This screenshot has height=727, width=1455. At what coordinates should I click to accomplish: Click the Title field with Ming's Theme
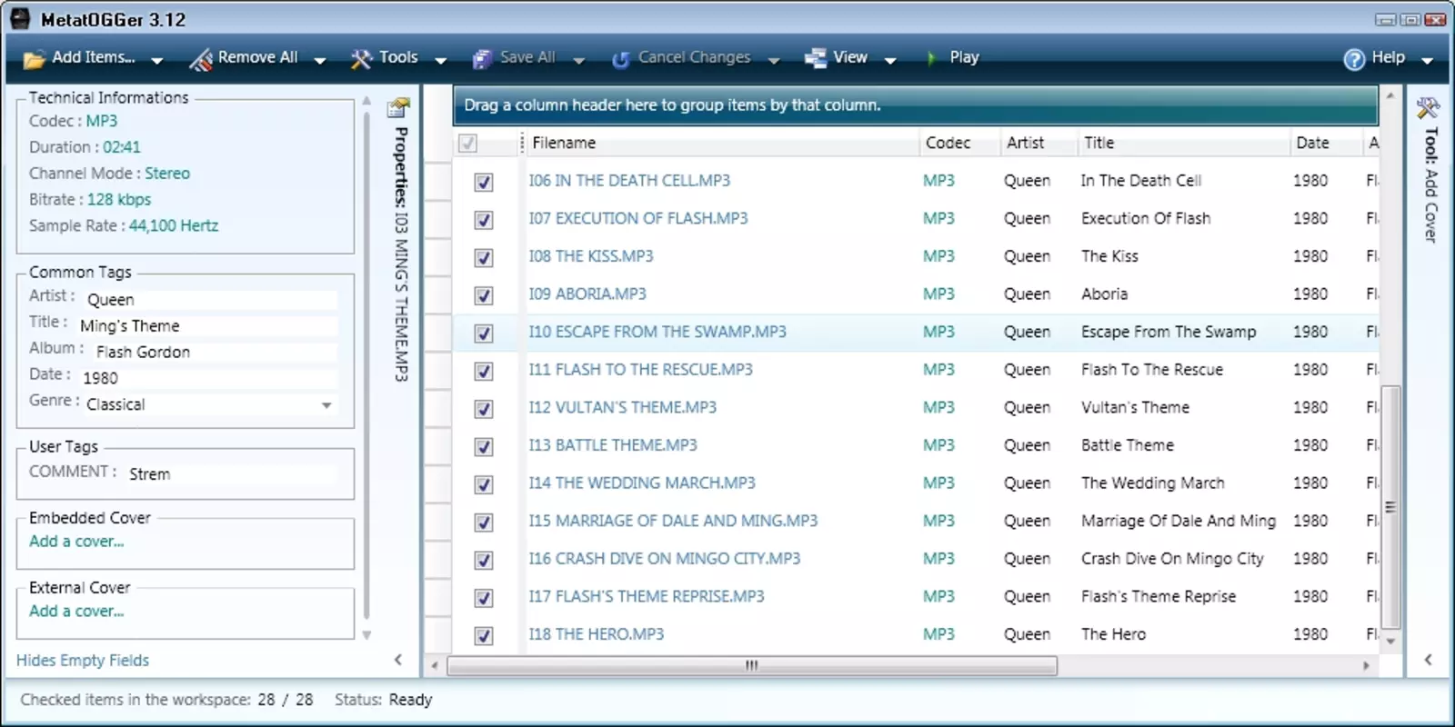pyautogui.click(x=207, y=326)
